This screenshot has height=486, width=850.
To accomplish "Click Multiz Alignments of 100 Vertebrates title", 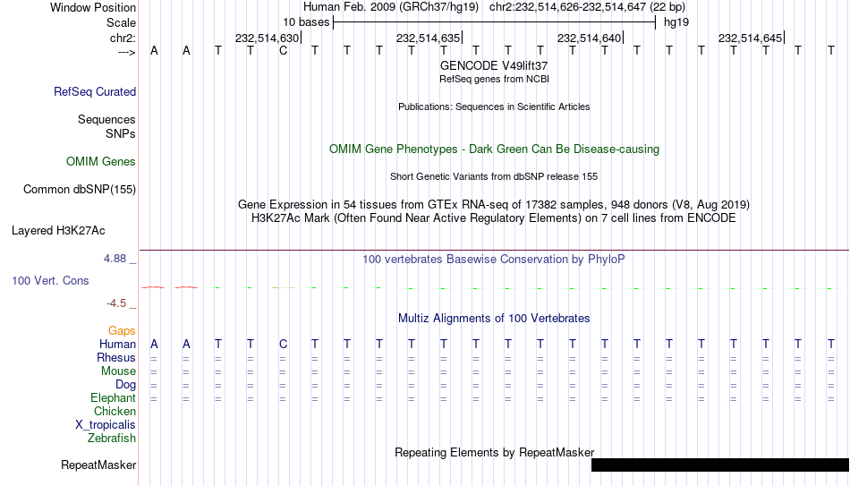I will tap(494, 319).
